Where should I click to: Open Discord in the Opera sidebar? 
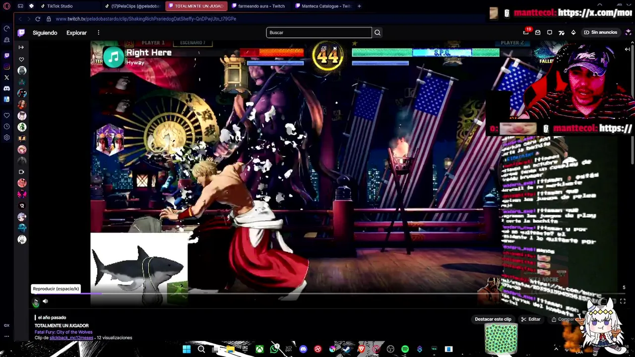(x=6, y=88)
